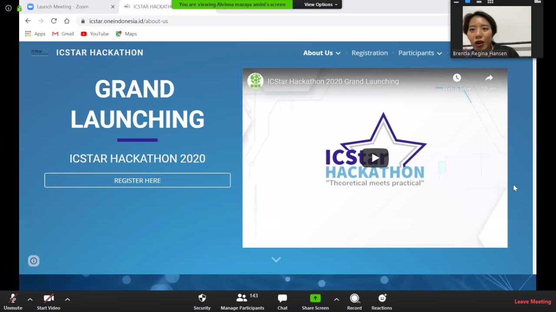The image size is (556, 312).
Task: Start recording with the Record button
Action: click(354, 301)
